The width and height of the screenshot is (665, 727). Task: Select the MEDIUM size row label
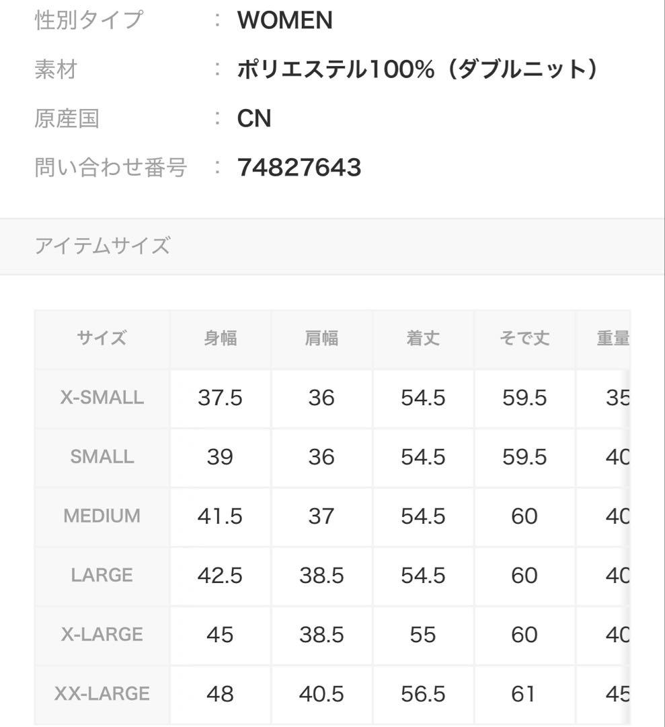point(102,516)
